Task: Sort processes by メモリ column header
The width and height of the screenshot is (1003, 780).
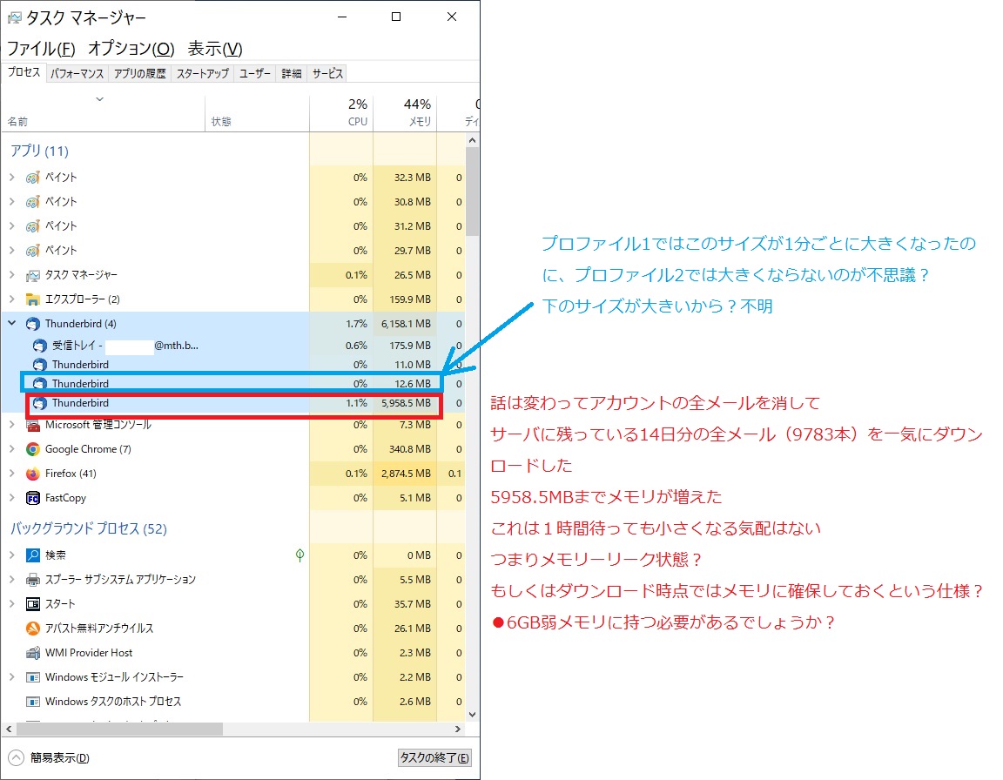Action: tap(405, 113)
